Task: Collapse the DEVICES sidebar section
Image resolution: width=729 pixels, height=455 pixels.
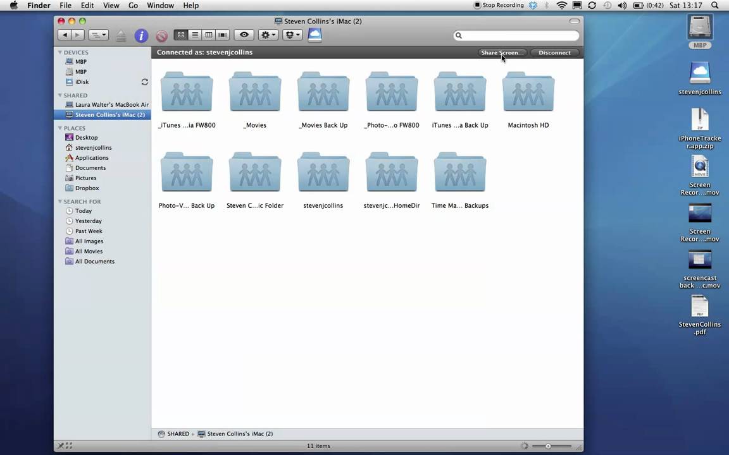Action: coord(60,52)
